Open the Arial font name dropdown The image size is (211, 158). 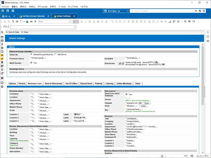[70, 22]
